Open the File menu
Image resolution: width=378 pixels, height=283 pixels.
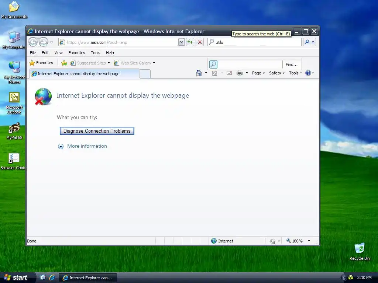[33, 53]
